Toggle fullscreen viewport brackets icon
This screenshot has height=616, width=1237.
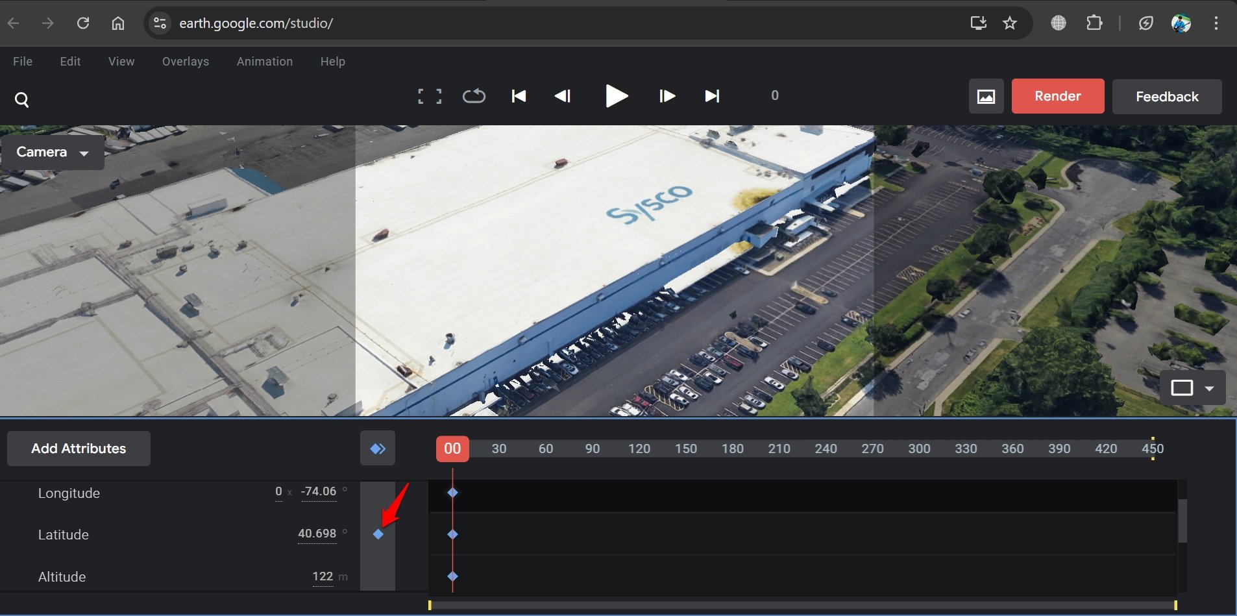point(430,96)
